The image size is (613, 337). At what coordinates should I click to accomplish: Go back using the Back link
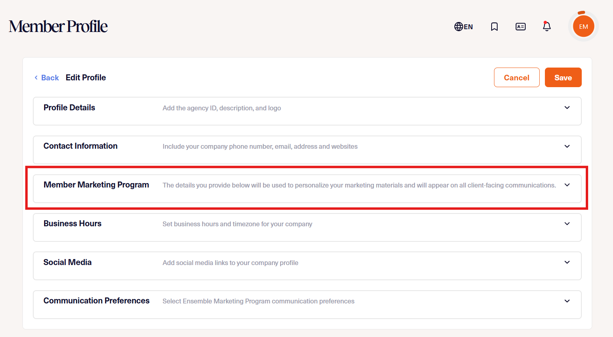click(x=47, y=78)
